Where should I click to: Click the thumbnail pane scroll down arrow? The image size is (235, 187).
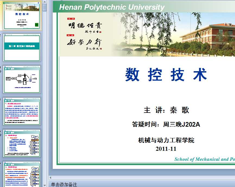[x=45, y=185]
